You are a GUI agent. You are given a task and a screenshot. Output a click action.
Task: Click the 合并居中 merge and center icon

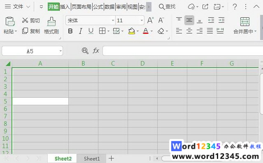point(245,21)
